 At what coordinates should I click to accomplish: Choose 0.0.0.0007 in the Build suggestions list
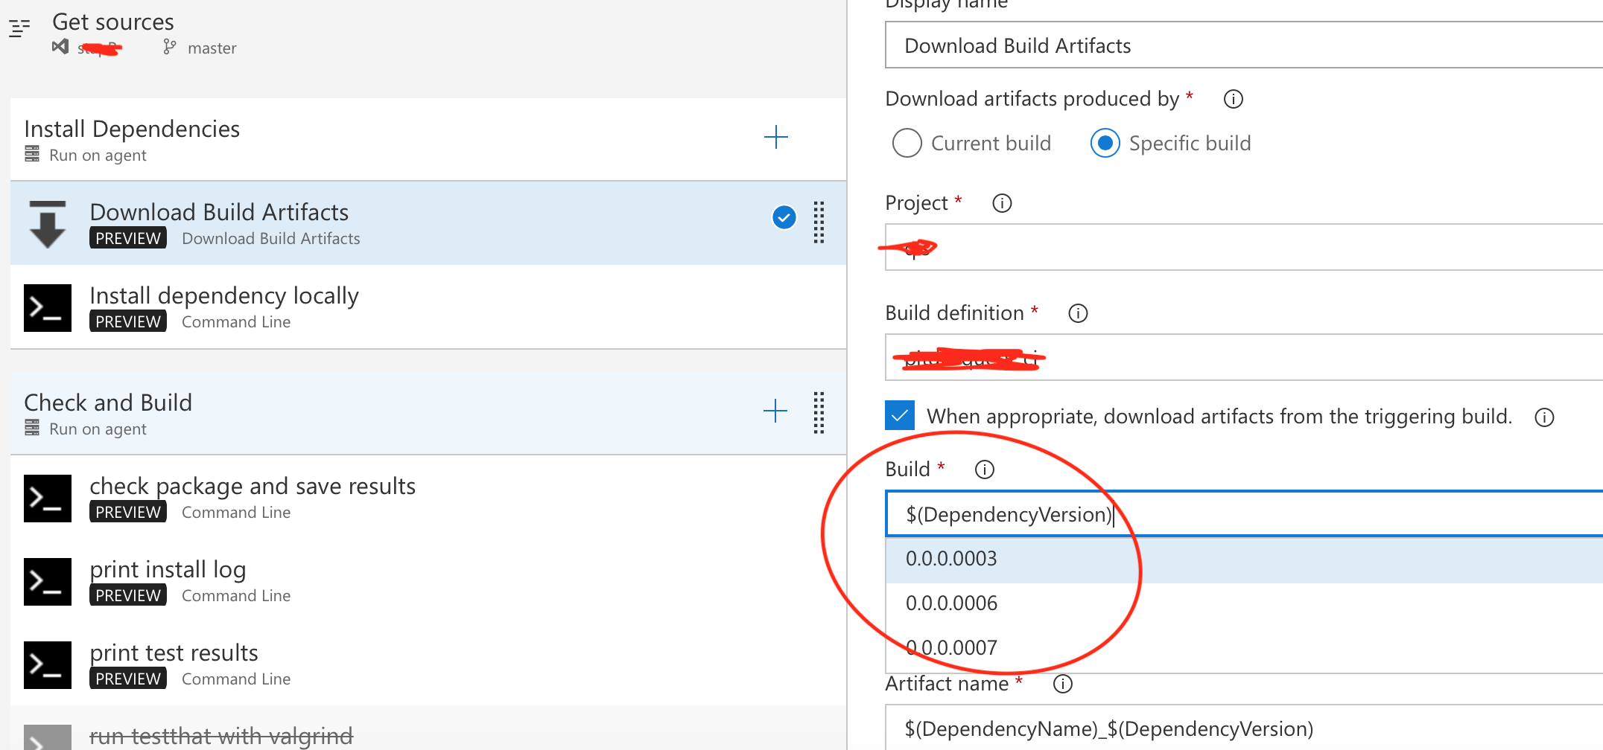pyautogui.click(x=951, y=647)
